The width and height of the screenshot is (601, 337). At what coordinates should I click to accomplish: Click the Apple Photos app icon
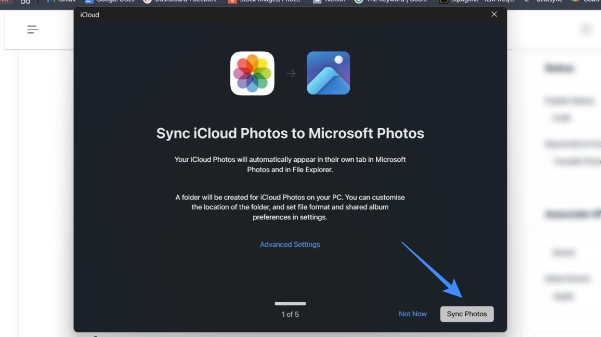click(x=252, y=73)
